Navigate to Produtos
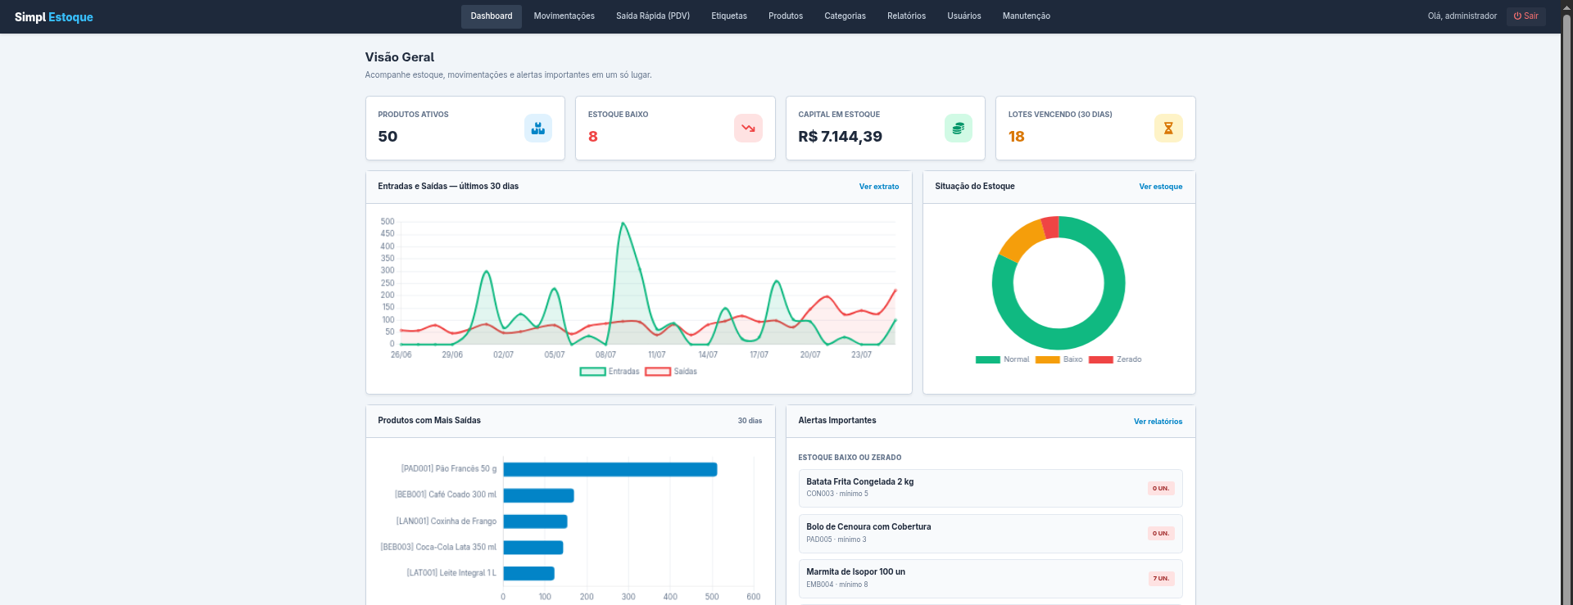The image size is (1573, 605). tap(786, 16)
